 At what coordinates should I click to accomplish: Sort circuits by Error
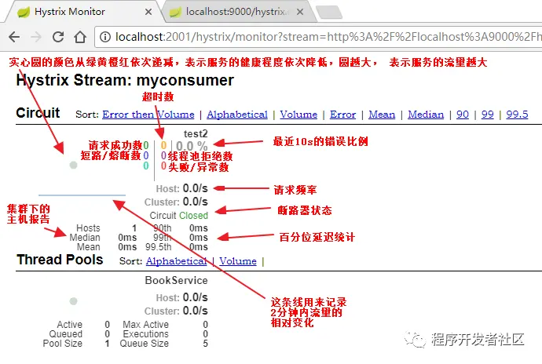tap(343, 115)
